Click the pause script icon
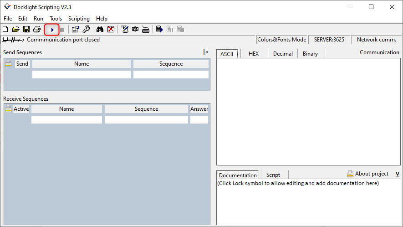 click(170, 29)
